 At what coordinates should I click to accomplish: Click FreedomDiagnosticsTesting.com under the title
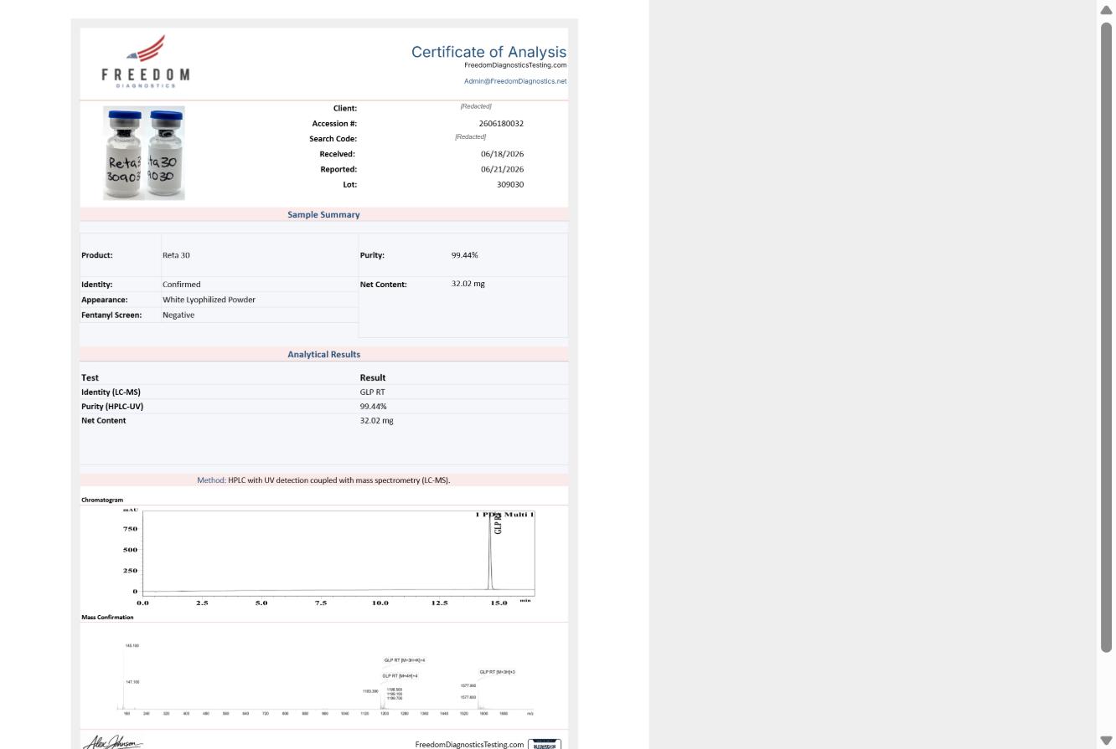pyautogui.click(x=515, y=65)
